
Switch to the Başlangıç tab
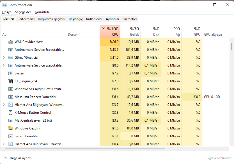(x=76, y=19)
